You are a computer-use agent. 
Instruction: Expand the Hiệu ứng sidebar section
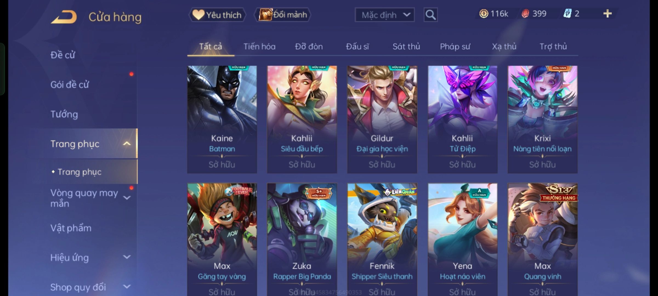tap(127, 257)
